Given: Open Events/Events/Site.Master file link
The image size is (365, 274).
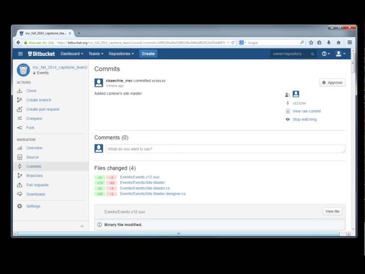Looking at the screenshot, I should (x=143, y=183).
